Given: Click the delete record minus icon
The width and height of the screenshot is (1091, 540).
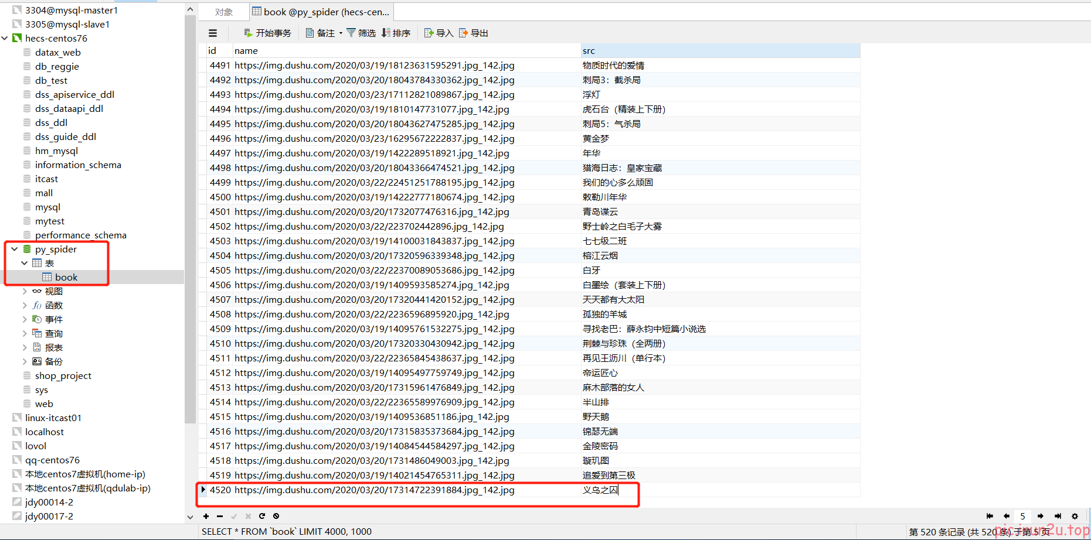Looking at the screenshot, I should coord(220,516).
